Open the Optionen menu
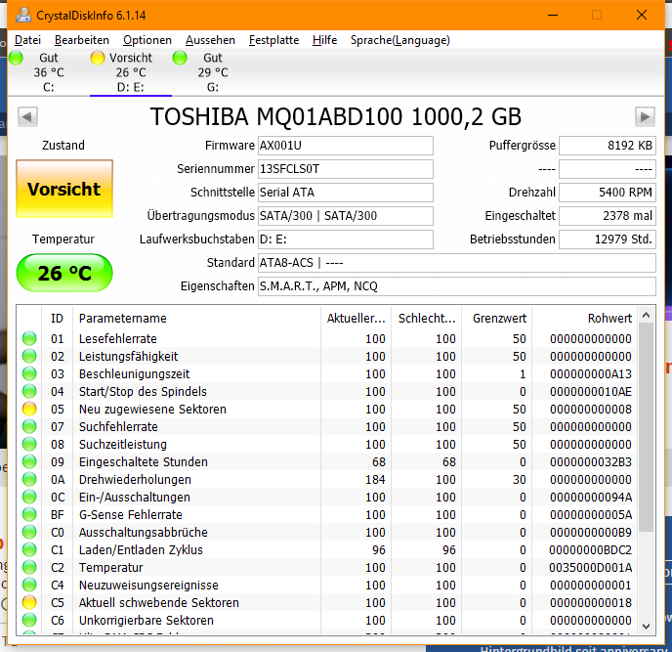Viewport: 672px width, 652px height. pos(147,40)
